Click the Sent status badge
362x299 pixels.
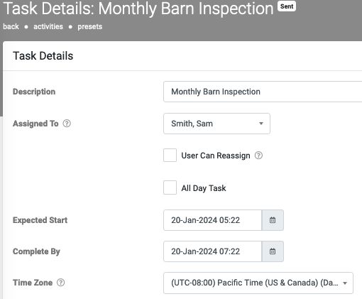(287, 6)
